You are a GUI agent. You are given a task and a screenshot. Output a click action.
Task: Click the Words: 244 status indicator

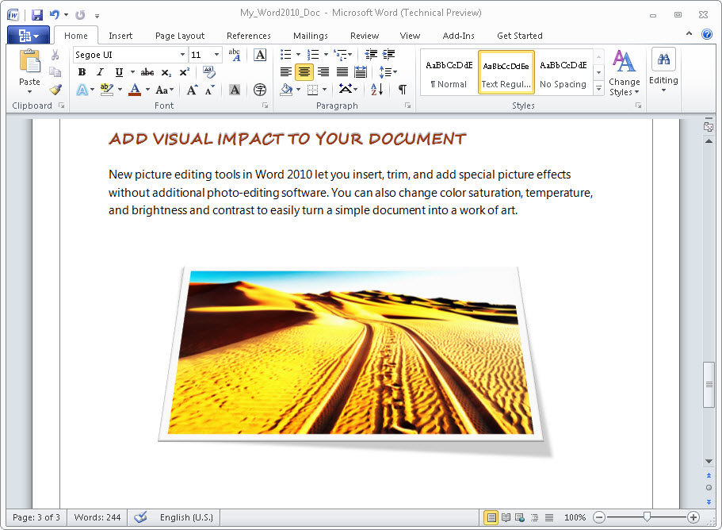[97, 517]
